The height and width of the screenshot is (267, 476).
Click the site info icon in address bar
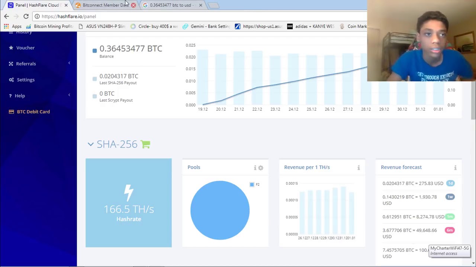pos(37,16)
